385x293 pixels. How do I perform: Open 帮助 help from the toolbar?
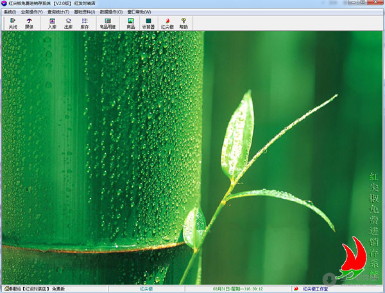click(x=184, y=24)
